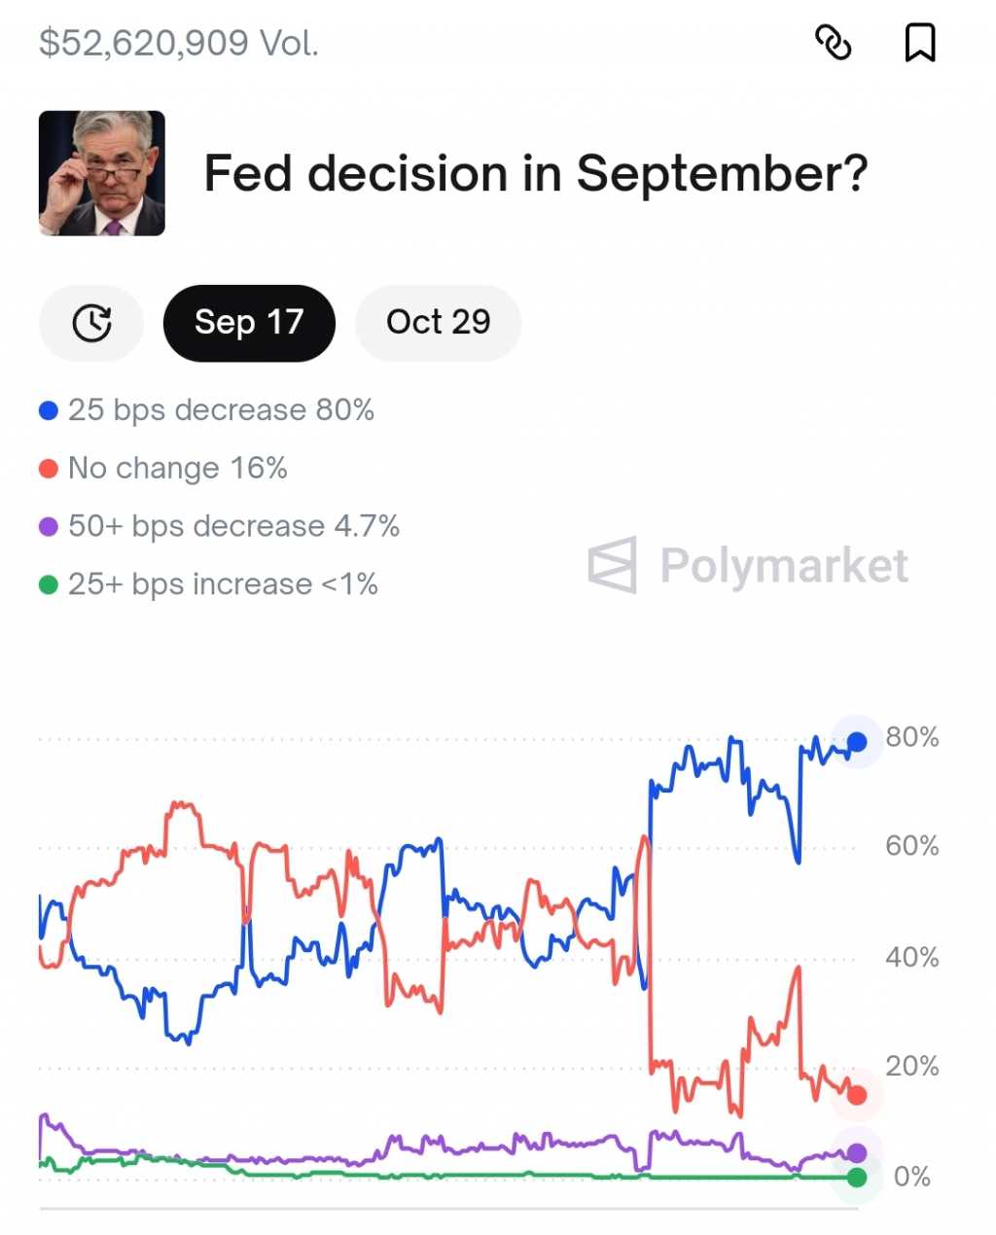Click the green endpoint marker on the chart
Image resolution: width=996 pixels, height=1235 pixels.
(857, 1178)
